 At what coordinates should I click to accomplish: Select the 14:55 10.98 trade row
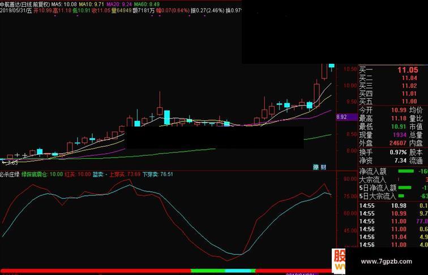click(393, 206)
